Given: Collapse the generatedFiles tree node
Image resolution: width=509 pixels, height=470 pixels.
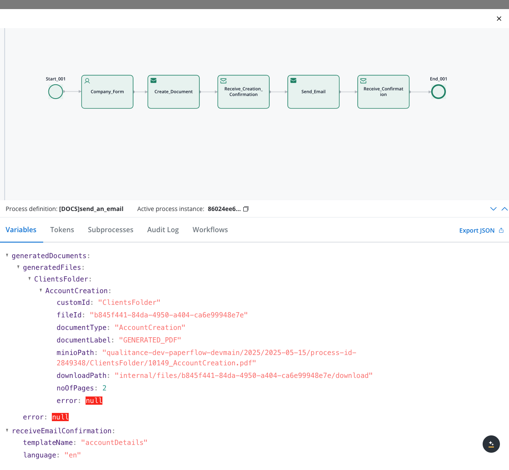Looking at the screenshot, I should pos(18,267).
